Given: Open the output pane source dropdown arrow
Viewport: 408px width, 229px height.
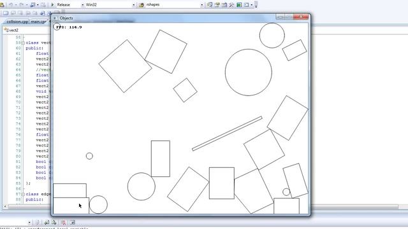Looking at the screenshot, I should (x=29, y=222).
